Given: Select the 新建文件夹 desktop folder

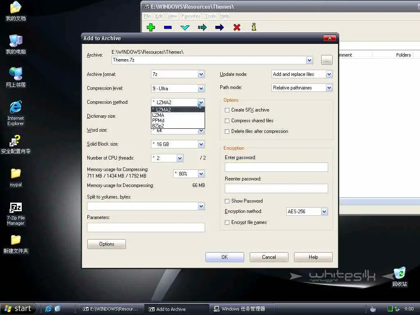Looking at the screenshot, I should point(16,244).
